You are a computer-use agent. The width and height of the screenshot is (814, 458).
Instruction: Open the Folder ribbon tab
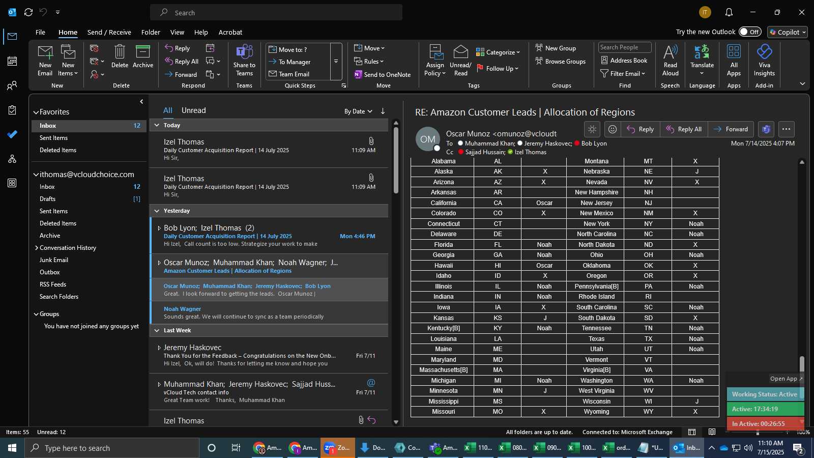pos(151,32)
